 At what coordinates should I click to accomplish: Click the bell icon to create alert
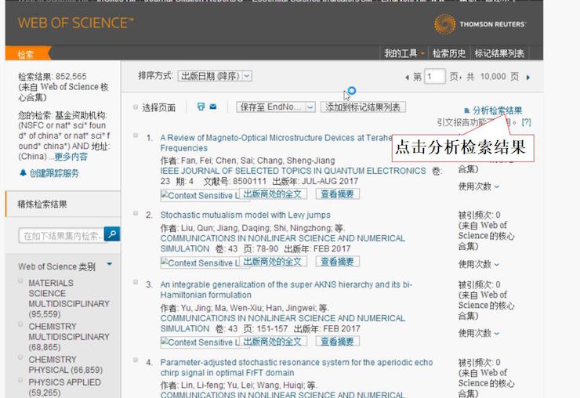click(x=23, y=173)
